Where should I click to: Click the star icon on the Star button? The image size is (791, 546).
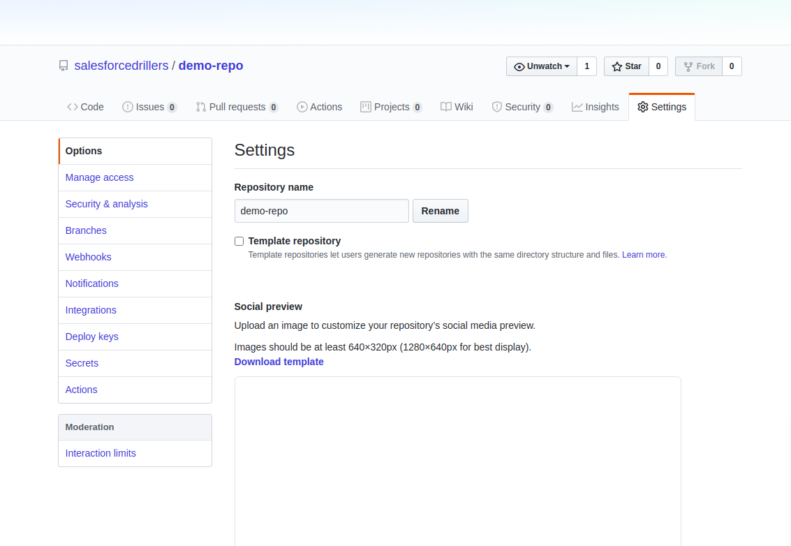(x=617, y=66)
